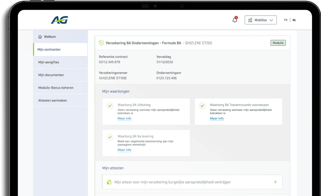Click the Waarborg BA Toevertrouwde voorwerpen title
The image size is (321, 196).
(x=239, y=105)
